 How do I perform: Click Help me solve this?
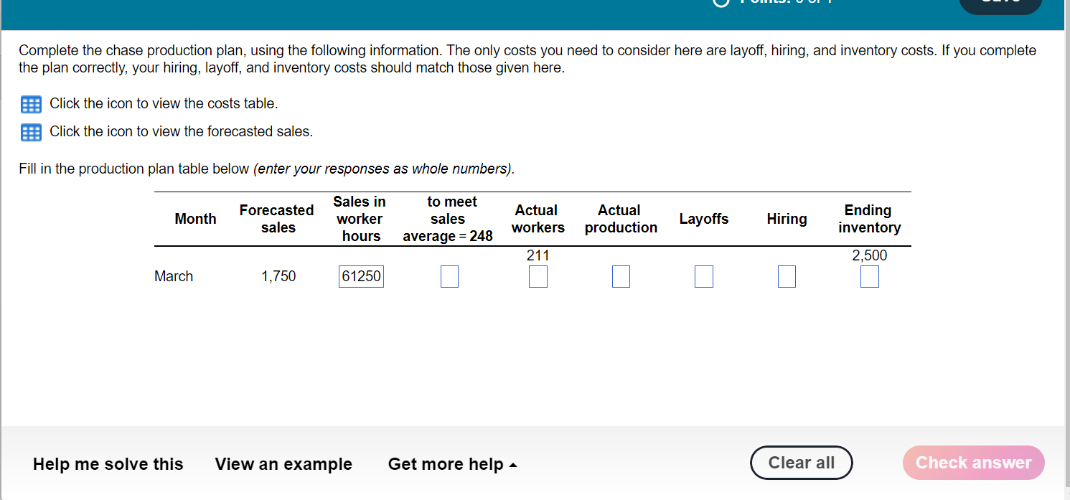[x=108, y=464]
